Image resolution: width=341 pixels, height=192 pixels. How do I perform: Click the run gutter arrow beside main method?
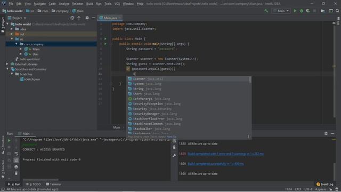click(x=105, y=44)
